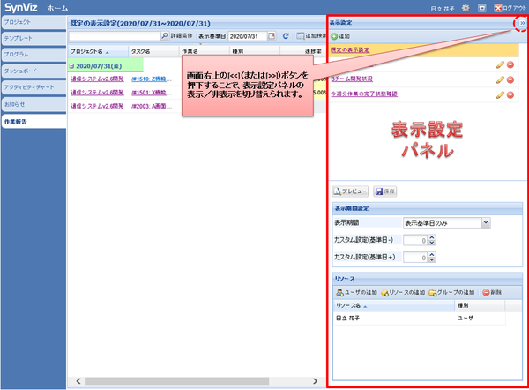Click the magnifier search icon in toolbar
The image size is (529, 390).
click(x=165, y=35)
